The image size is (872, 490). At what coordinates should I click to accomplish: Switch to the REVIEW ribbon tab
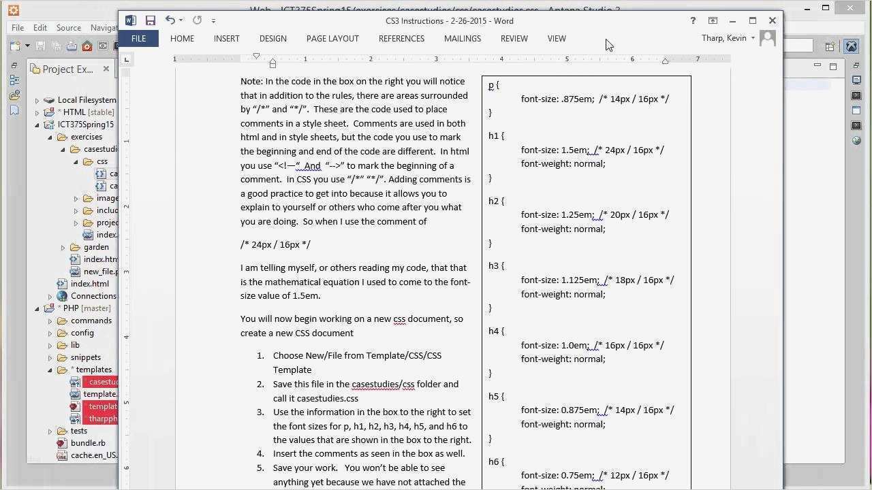point(514,39)
